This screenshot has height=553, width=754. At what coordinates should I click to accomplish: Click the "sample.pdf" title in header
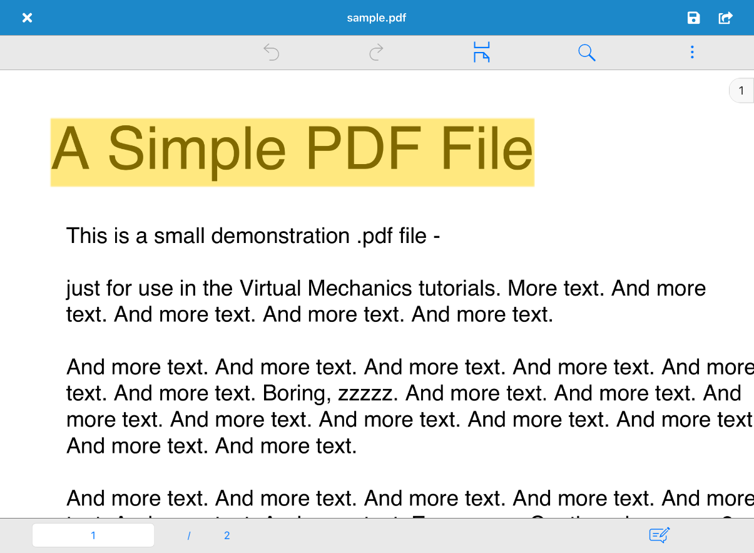pyautogui.click(x=377, y=18)
